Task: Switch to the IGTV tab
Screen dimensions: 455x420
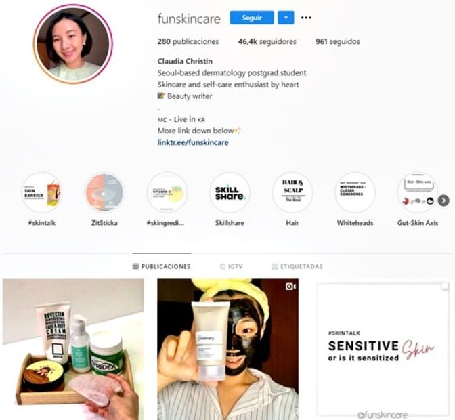Action: pos(232,266)
